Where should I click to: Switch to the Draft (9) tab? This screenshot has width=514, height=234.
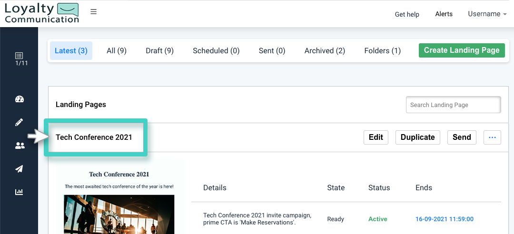click(159, 51)
